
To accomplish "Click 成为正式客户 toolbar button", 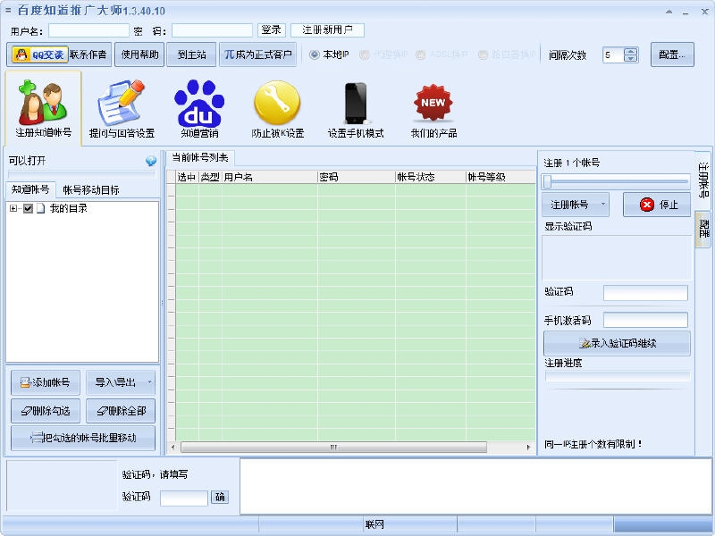I will (257, 54).
